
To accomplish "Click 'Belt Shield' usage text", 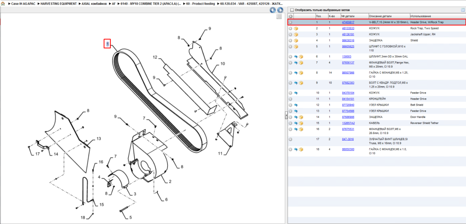I will coord(417,105).
